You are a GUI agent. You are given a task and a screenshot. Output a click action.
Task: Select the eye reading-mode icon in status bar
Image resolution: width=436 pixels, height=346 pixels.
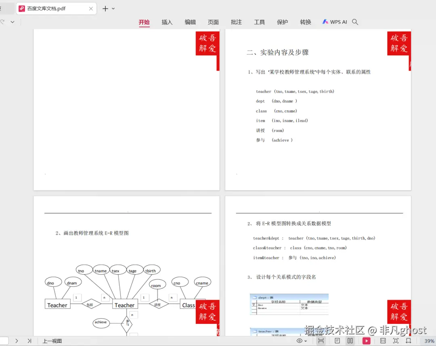(299, 341)
